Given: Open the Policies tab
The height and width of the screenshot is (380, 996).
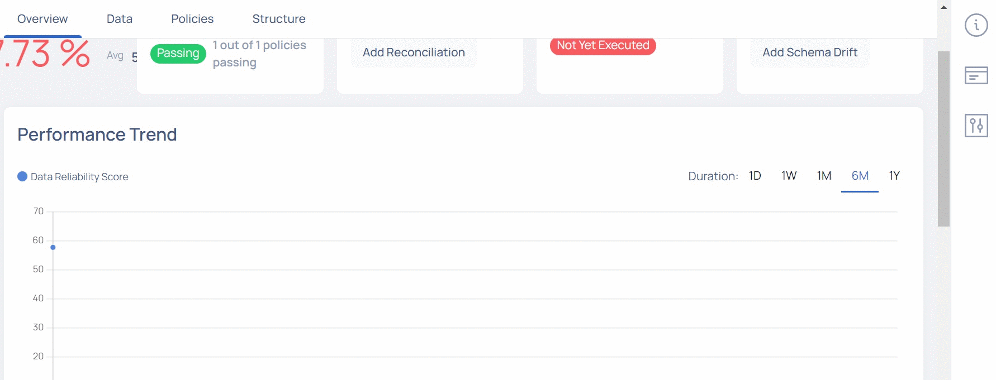Looking at the screenshot, I should click(x=192, y=19).
